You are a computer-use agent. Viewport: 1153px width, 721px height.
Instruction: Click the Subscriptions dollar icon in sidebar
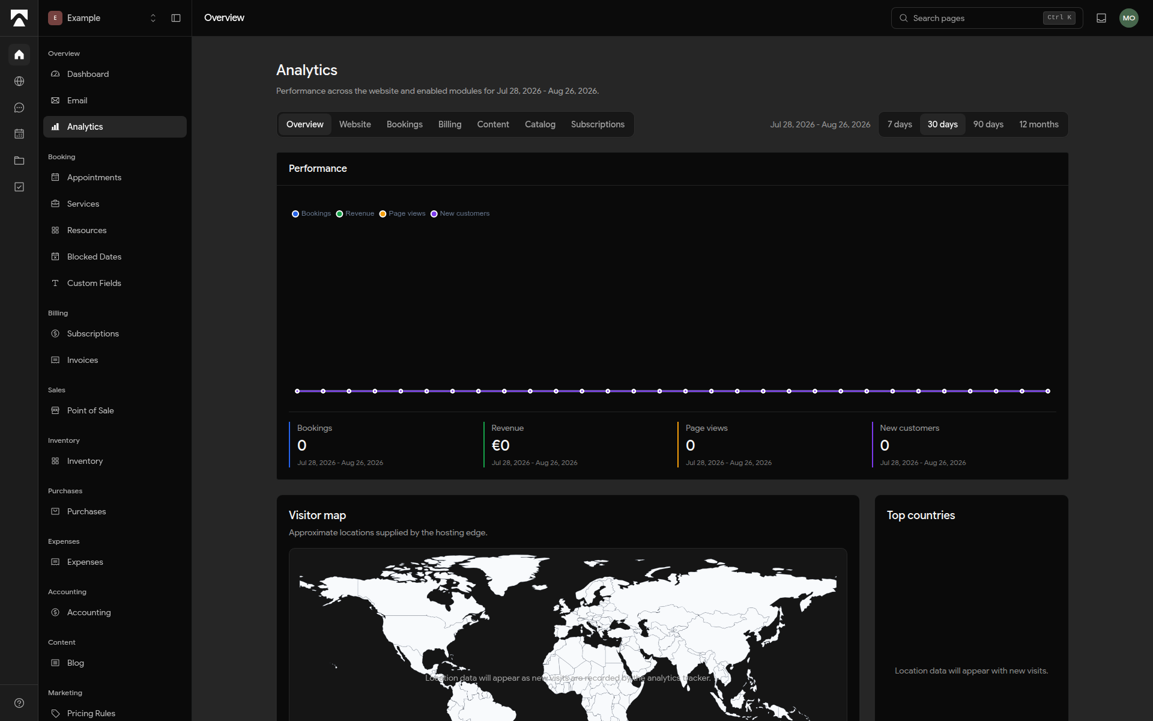55,333
